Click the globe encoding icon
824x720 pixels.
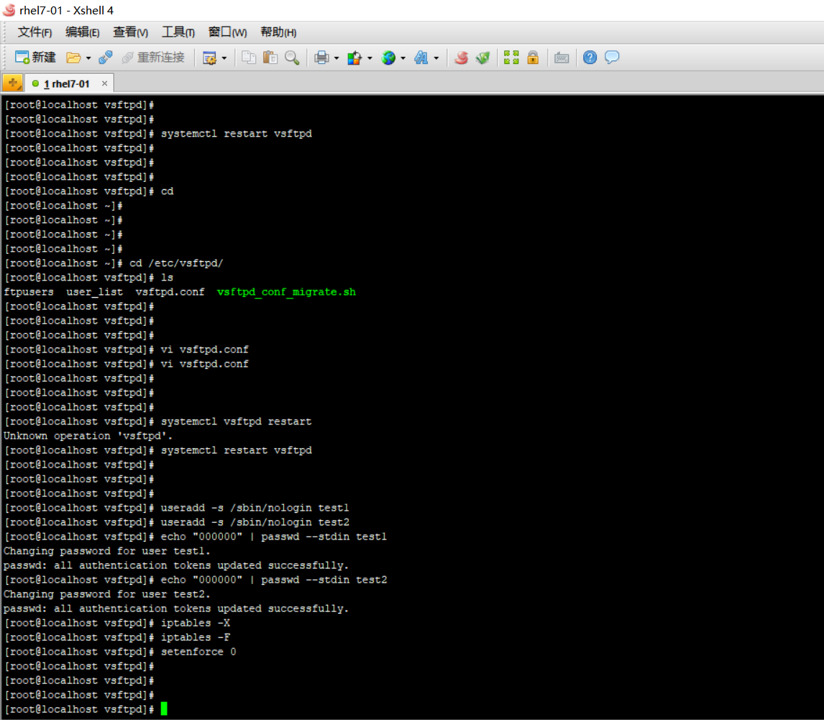tap(388, 58)
